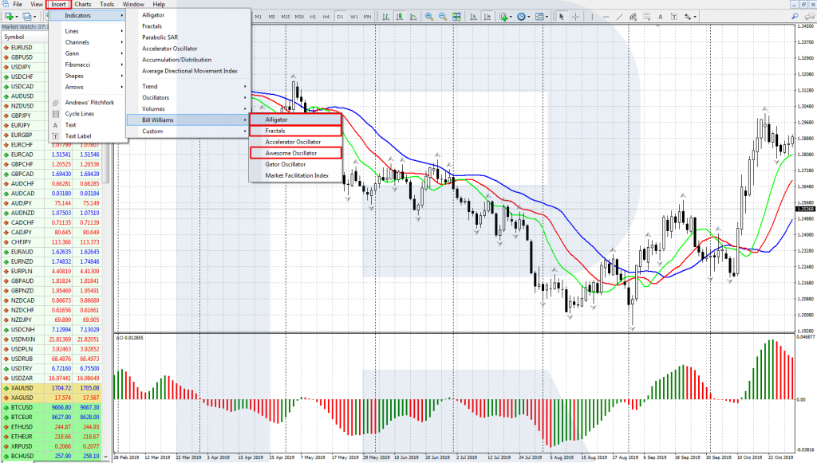This screenshot has width=817, height=463.
Task: Open the Charts menu in menu bar
Action: 83,5
